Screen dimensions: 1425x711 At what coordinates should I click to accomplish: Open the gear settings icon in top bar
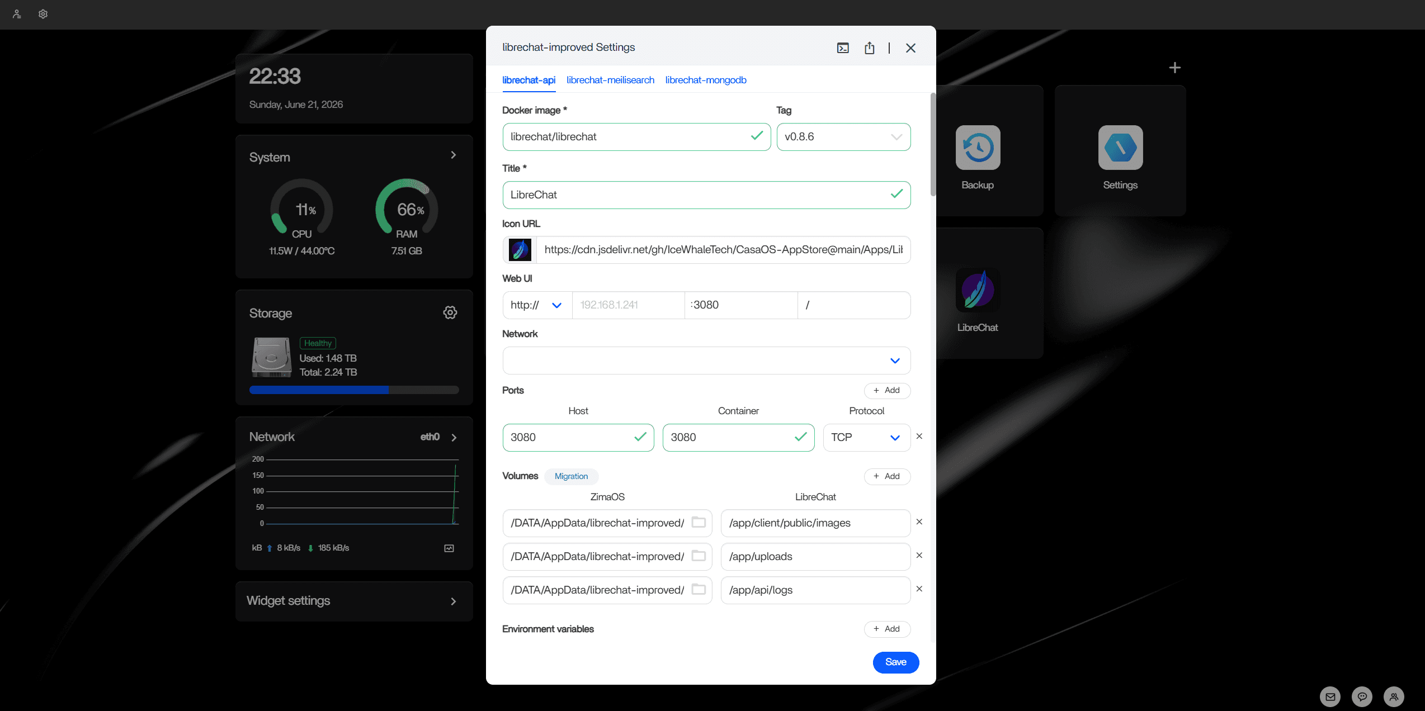click(43, 14)
